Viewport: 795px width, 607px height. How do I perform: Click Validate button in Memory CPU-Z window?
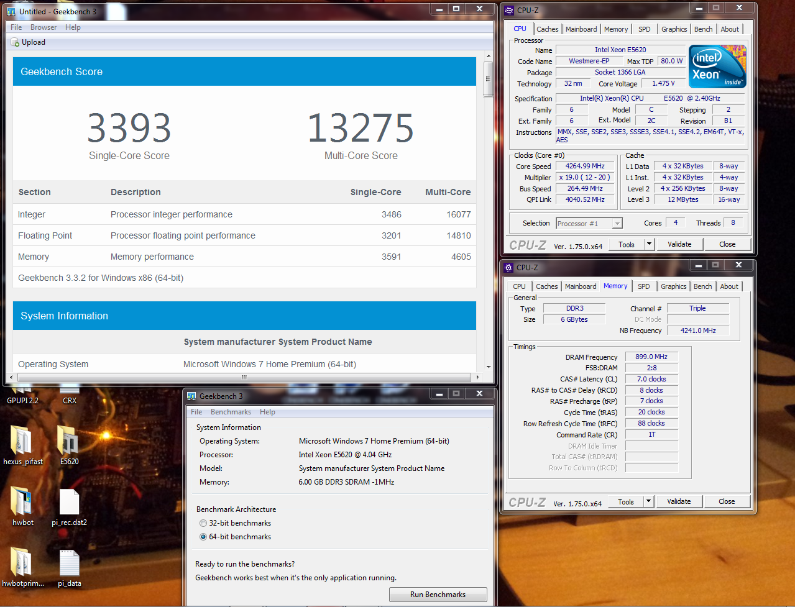(679, 501)
